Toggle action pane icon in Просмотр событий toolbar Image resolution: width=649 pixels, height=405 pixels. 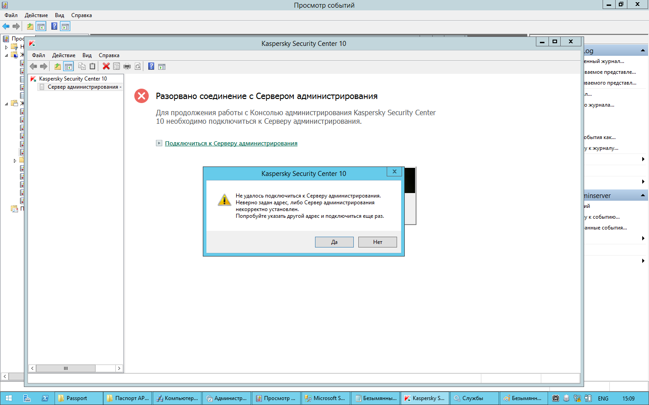[65, 27]
